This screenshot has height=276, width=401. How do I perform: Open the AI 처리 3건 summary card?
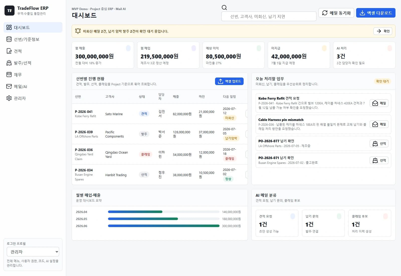364,55
